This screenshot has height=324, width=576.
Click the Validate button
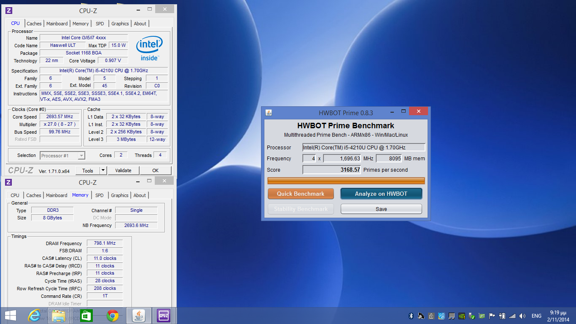click(123, 170)
